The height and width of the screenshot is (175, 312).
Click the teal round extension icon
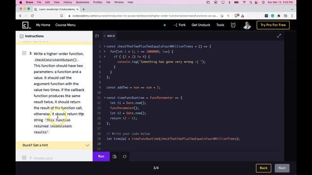point(273,16)
